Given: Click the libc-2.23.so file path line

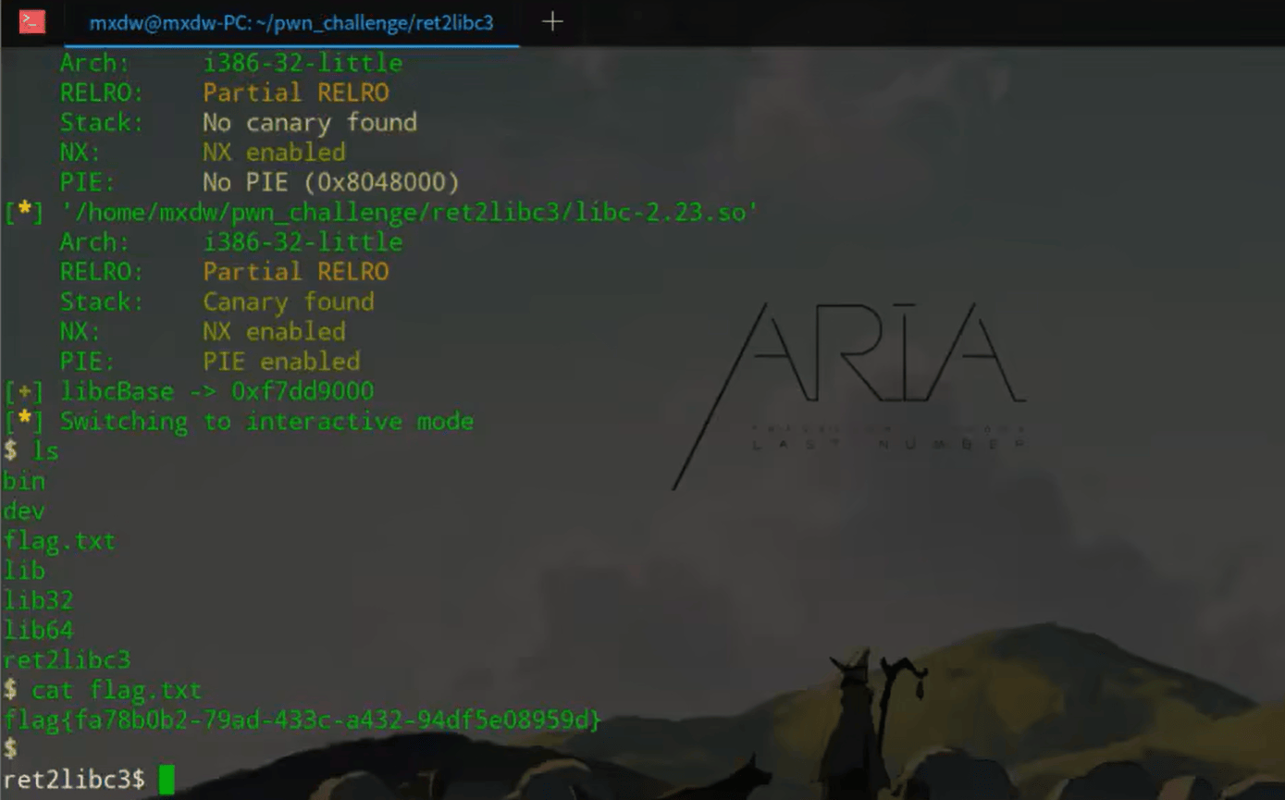Looking at the screenshot, I should [381, 212].
